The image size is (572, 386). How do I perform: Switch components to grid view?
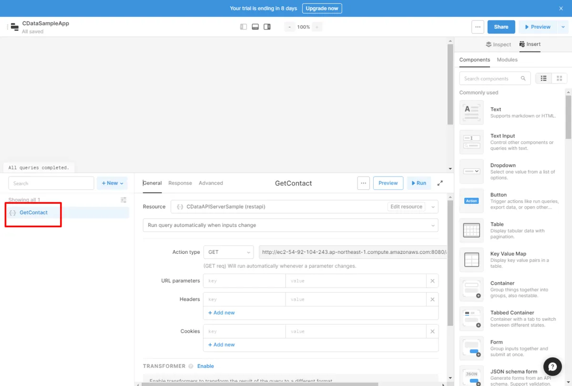coord(559,79)
